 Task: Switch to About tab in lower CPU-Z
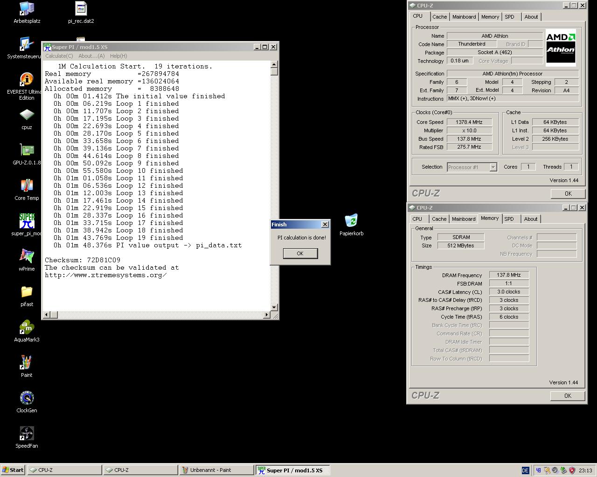tap(530, 219)
